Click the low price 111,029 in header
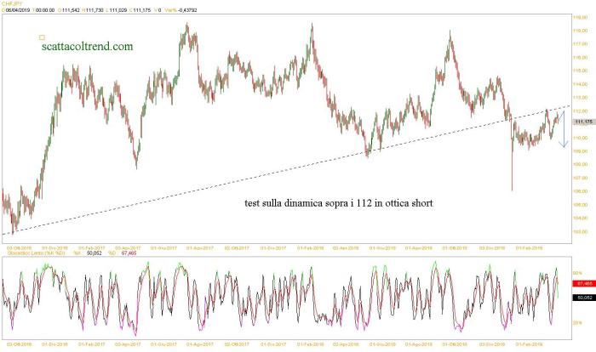The width and height of the screenshot is (596, 352). 117,10
